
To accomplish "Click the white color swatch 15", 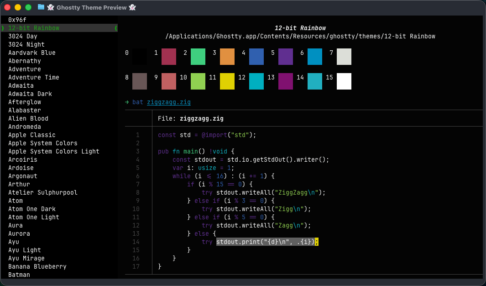I will 344,81.
